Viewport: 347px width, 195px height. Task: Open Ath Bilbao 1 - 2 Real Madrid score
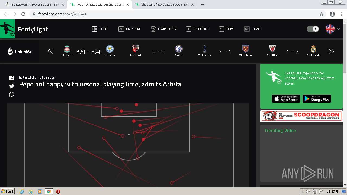click(293, 51)
